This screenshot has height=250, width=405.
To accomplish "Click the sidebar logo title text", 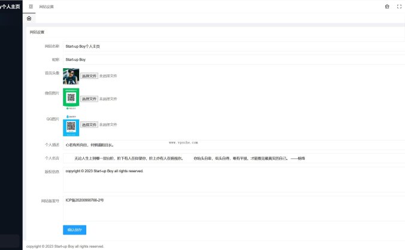I will pyautogui.click(x=10, y=7).
